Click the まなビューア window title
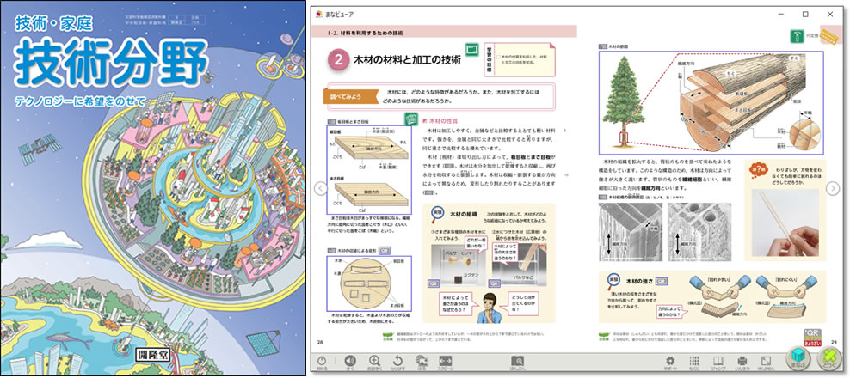The image size is (850, 378). (338, 14)
